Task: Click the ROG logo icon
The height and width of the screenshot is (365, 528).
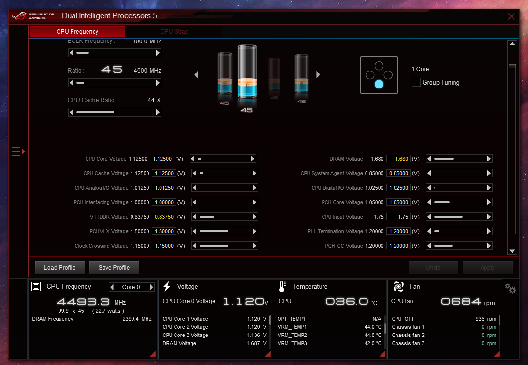Action: (x=19, y=16)
